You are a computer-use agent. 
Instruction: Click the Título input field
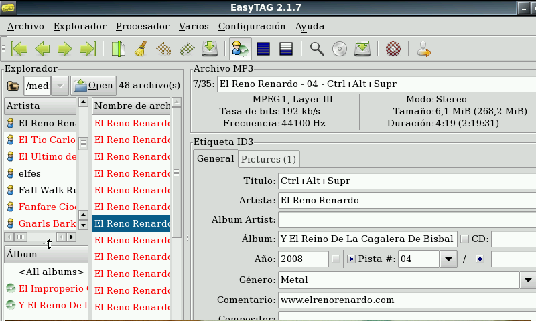click(407, 181)
